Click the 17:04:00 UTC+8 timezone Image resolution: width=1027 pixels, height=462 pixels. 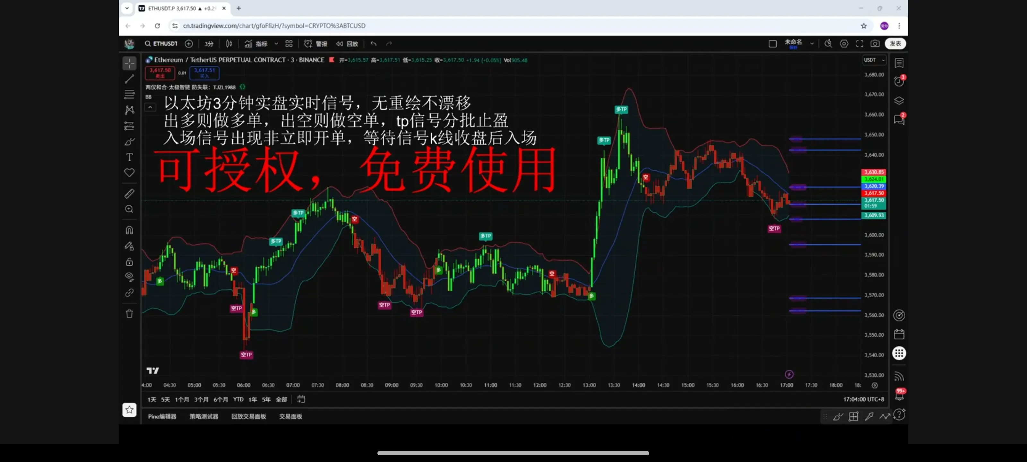pyautogui.click(x=864, y=399)
